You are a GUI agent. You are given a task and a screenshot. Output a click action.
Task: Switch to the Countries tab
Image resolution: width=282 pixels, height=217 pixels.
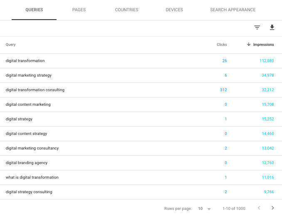[x=126, y=10]
